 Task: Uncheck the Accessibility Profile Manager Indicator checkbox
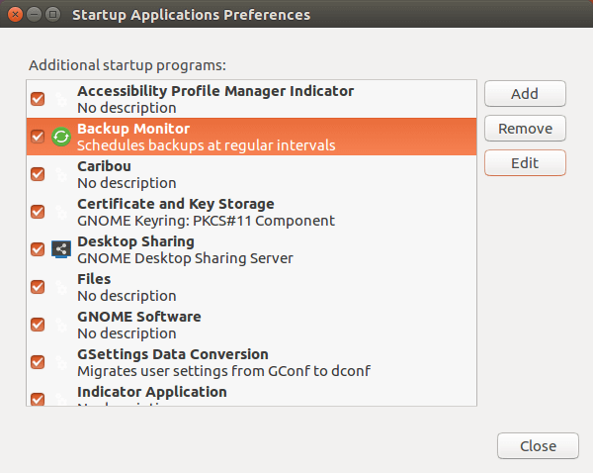[x=38, y=99]
